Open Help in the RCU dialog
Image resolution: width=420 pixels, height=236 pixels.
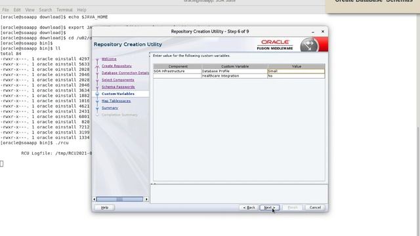[x=105, y=207]
